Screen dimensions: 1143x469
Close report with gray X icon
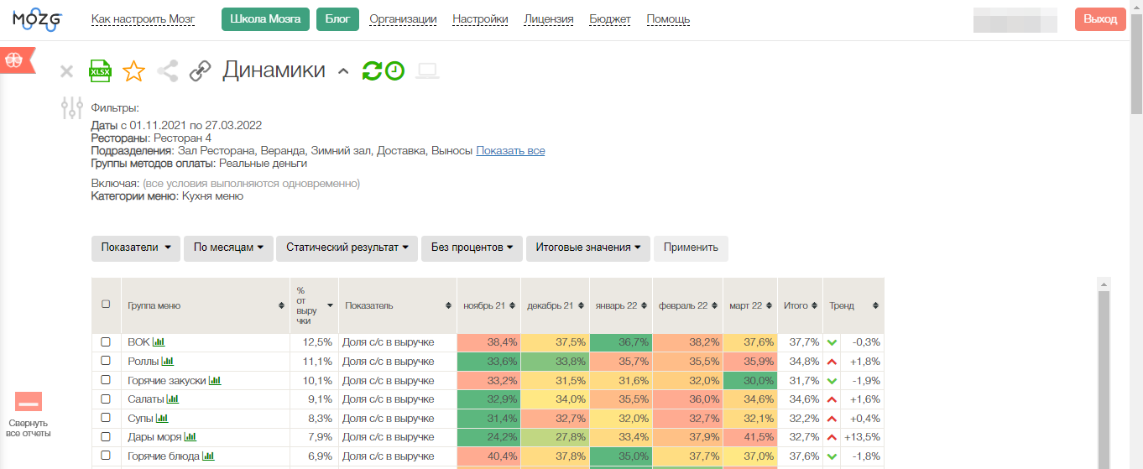[x=67, y=72]
